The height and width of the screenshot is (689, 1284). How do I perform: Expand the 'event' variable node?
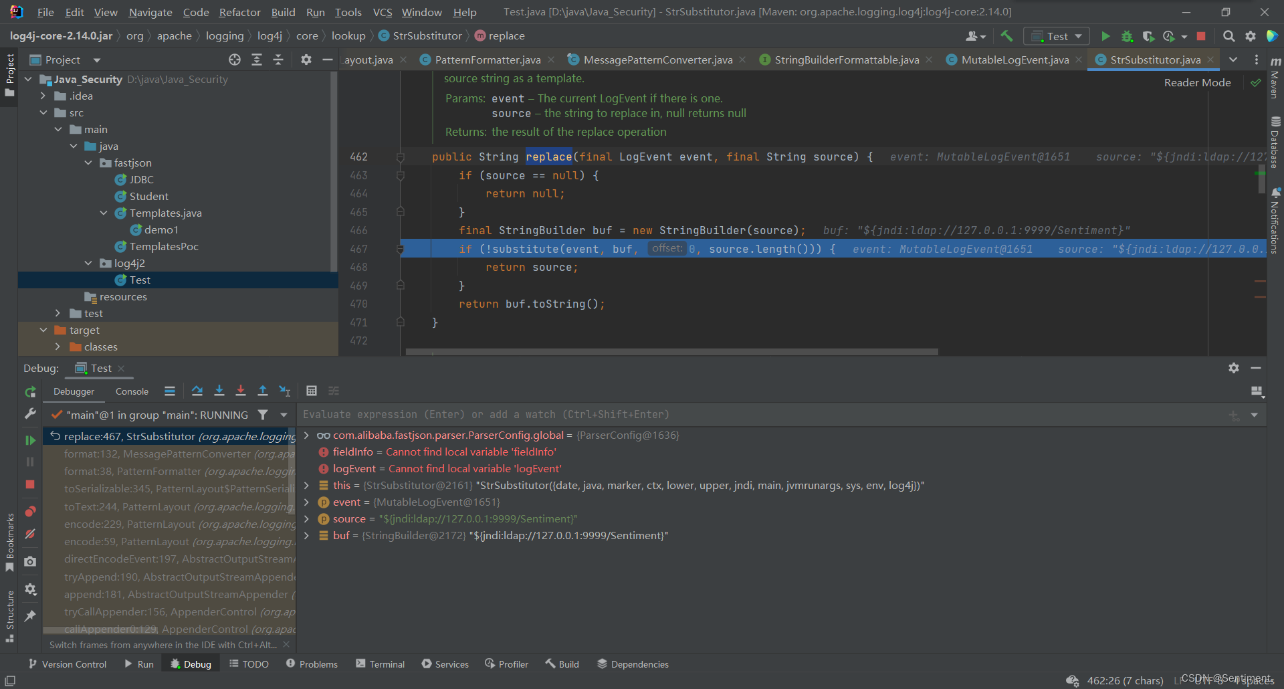tap(306, 502)
